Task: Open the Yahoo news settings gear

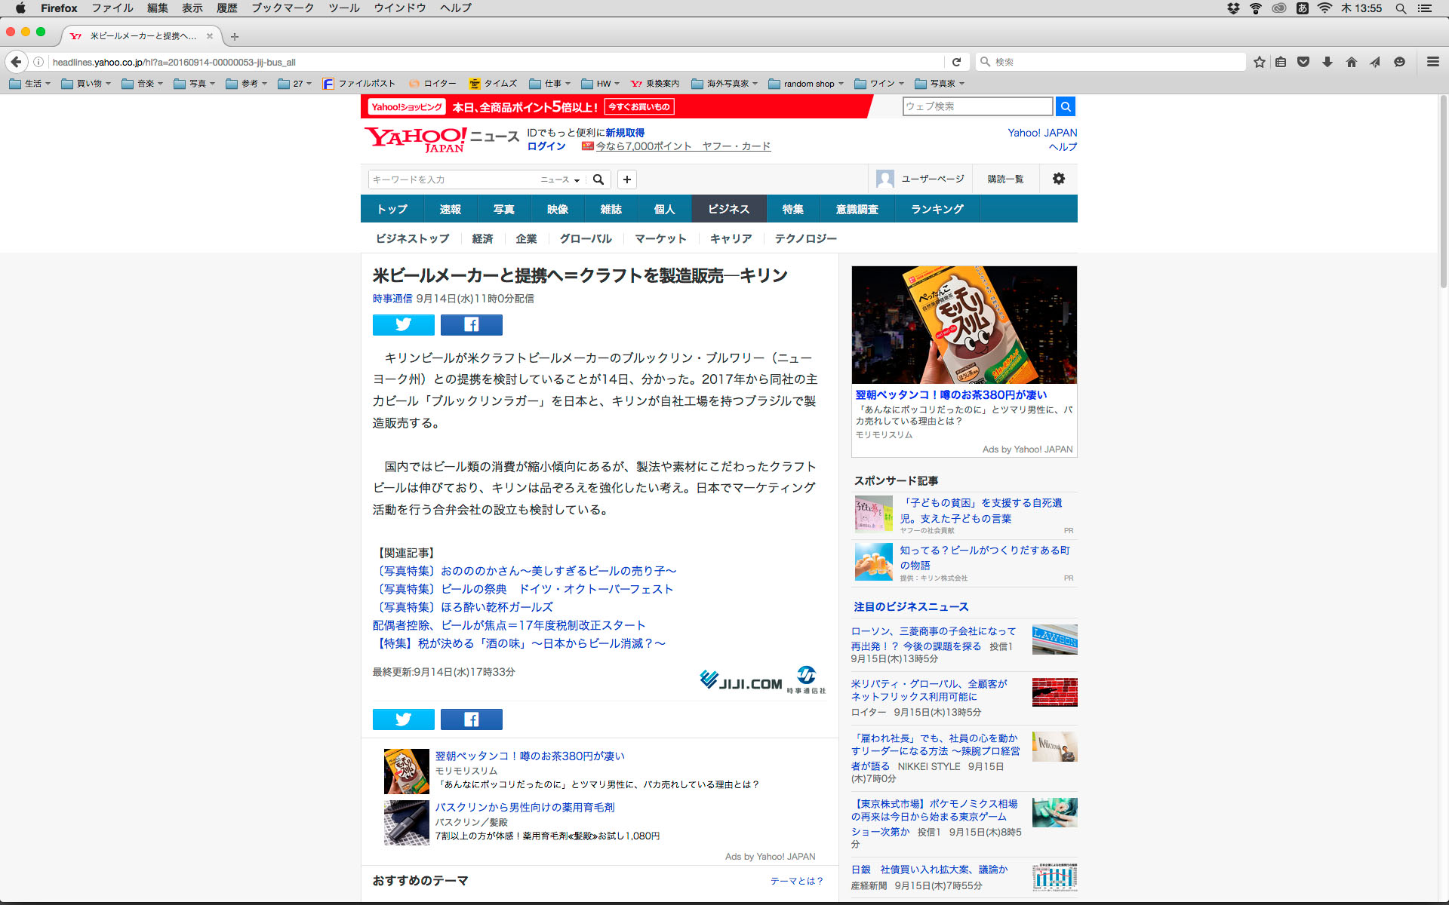Action: click(x=1058, y=179)
